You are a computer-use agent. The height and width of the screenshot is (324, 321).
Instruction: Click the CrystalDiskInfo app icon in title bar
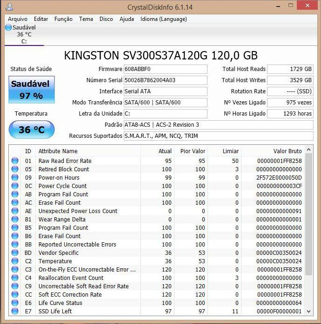point(9,7)
